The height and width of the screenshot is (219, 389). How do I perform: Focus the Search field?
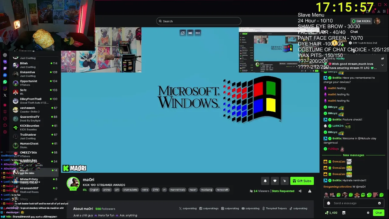pyautogui.click(x=199, y=21)
